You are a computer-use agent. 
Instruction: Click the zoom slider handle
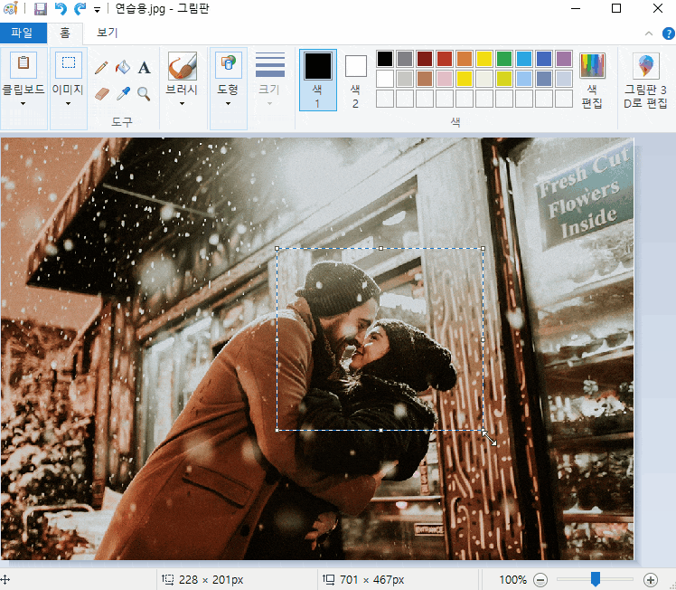coord(596,579)
